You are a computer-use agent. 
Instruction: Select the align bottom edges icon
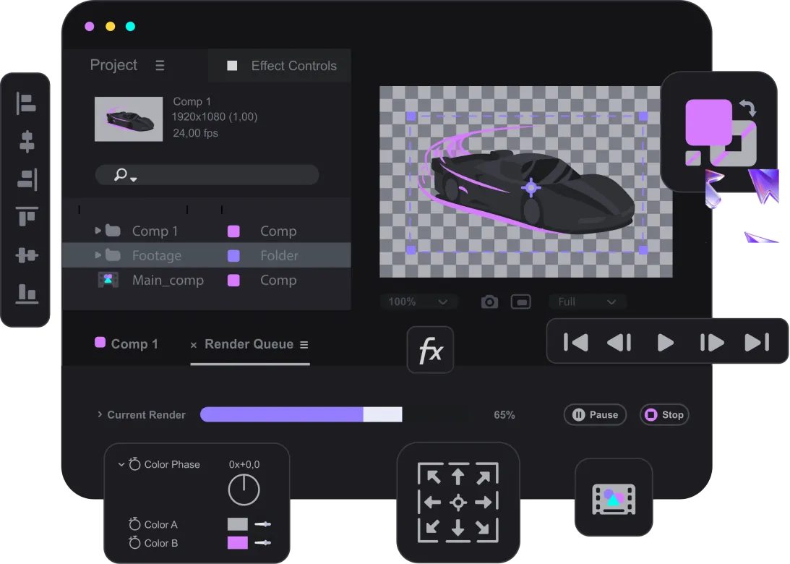click(27, 294)
